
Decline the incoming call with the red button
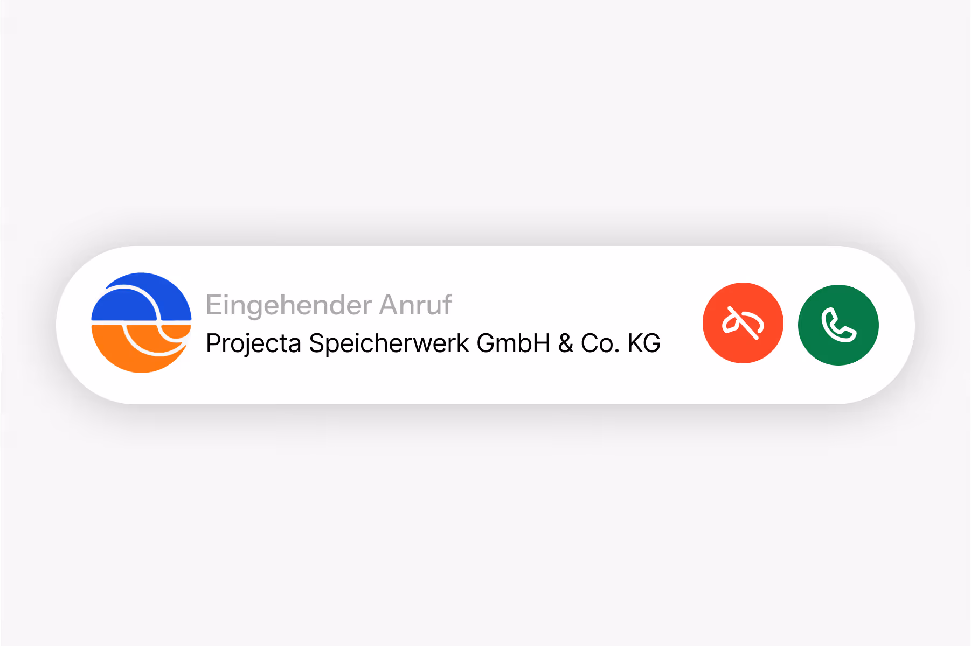[x=743, y=323]
